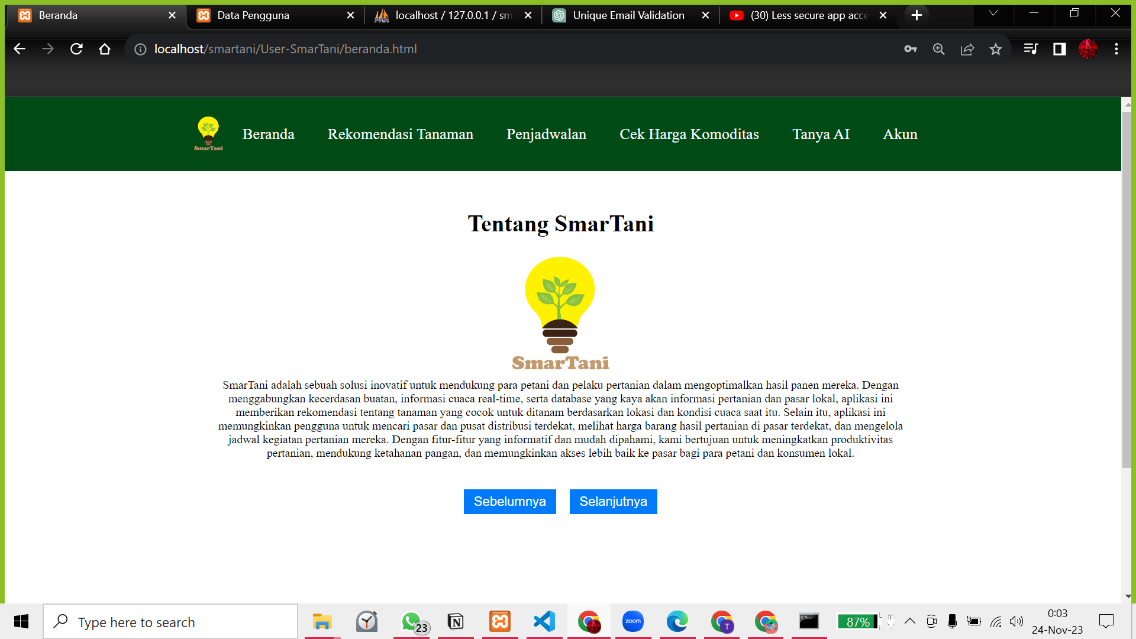
Task: Click the zoom magnifier icon in address bar
Action: click(x=939, y=49)
